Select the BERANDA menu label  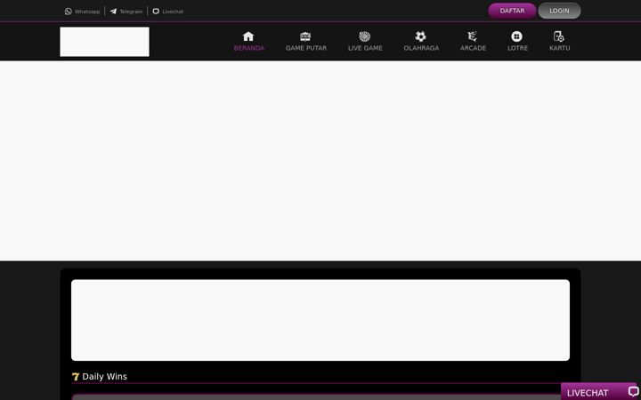pyautogui.click(x=249, y=48)
